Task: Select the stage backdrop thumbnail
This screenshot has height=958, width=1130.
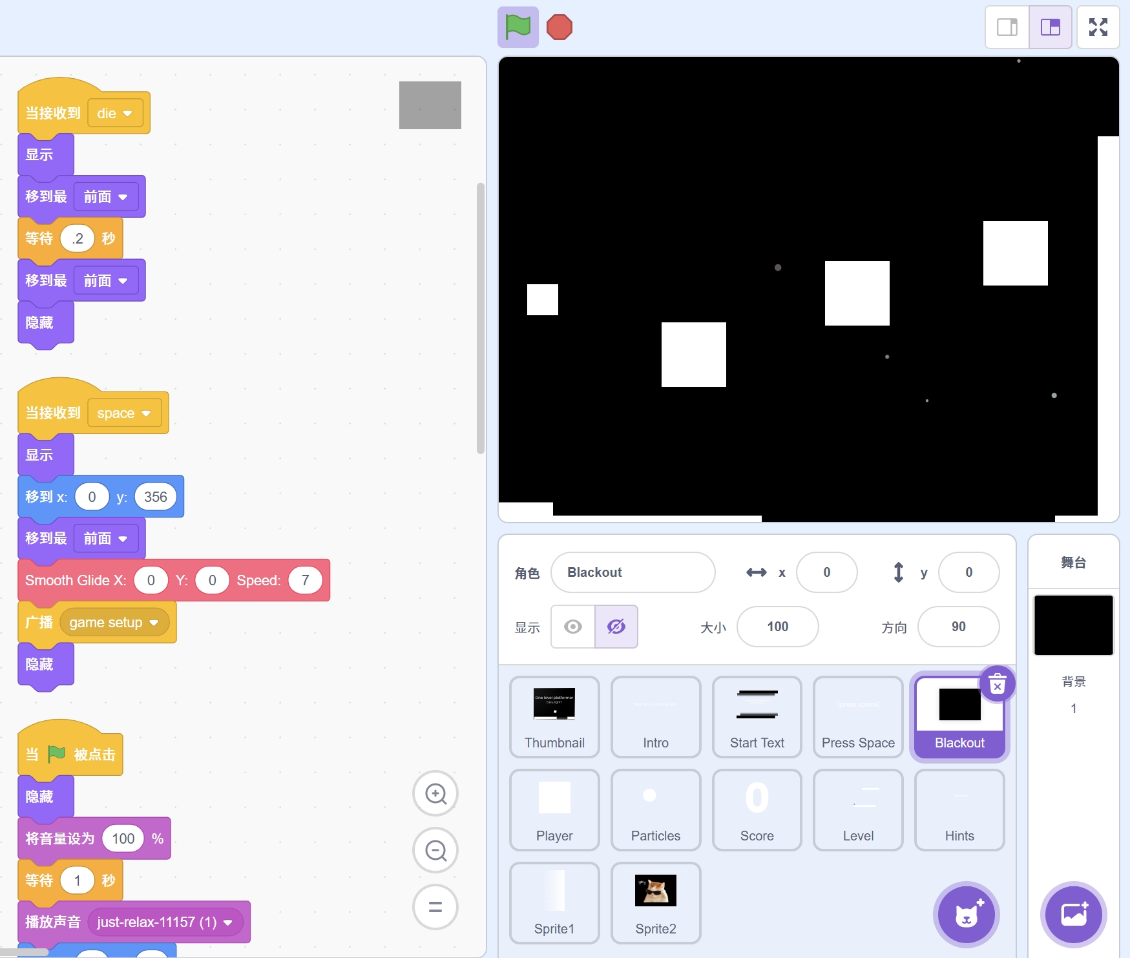Action: click(x=1073, y=625)
